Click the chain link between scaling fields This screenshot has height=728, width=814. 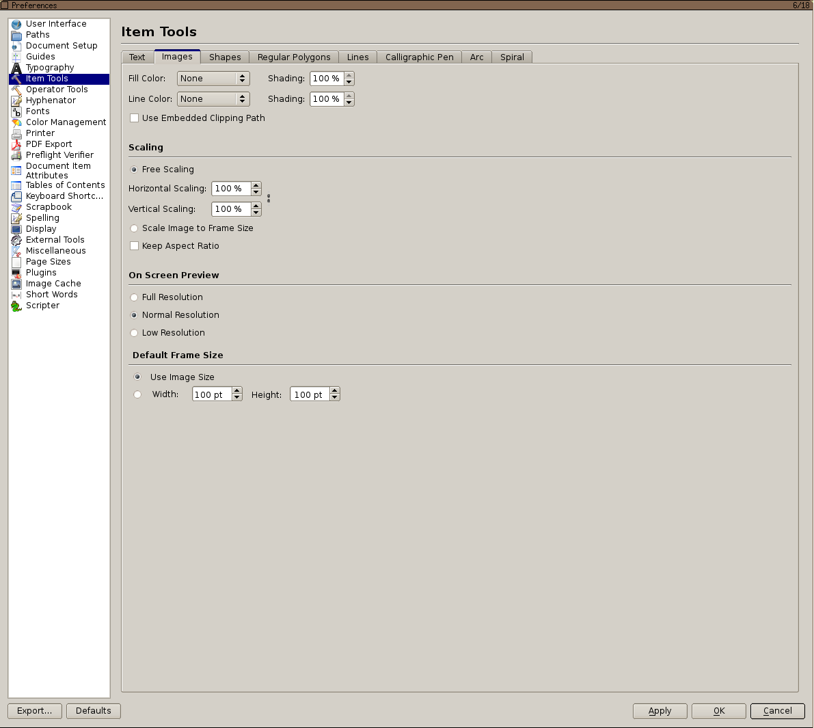pyautogui.click(x=269, y=198)
